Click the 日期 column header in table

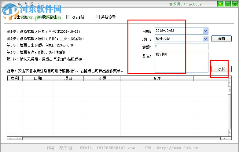tap(38, 78)
